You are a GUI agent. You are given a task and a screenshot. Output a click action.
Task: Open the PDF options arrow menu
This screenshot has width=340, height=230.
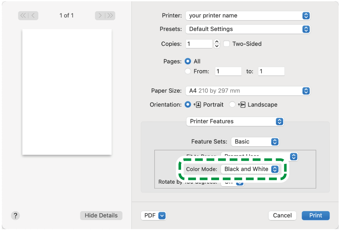coord(162,215)
